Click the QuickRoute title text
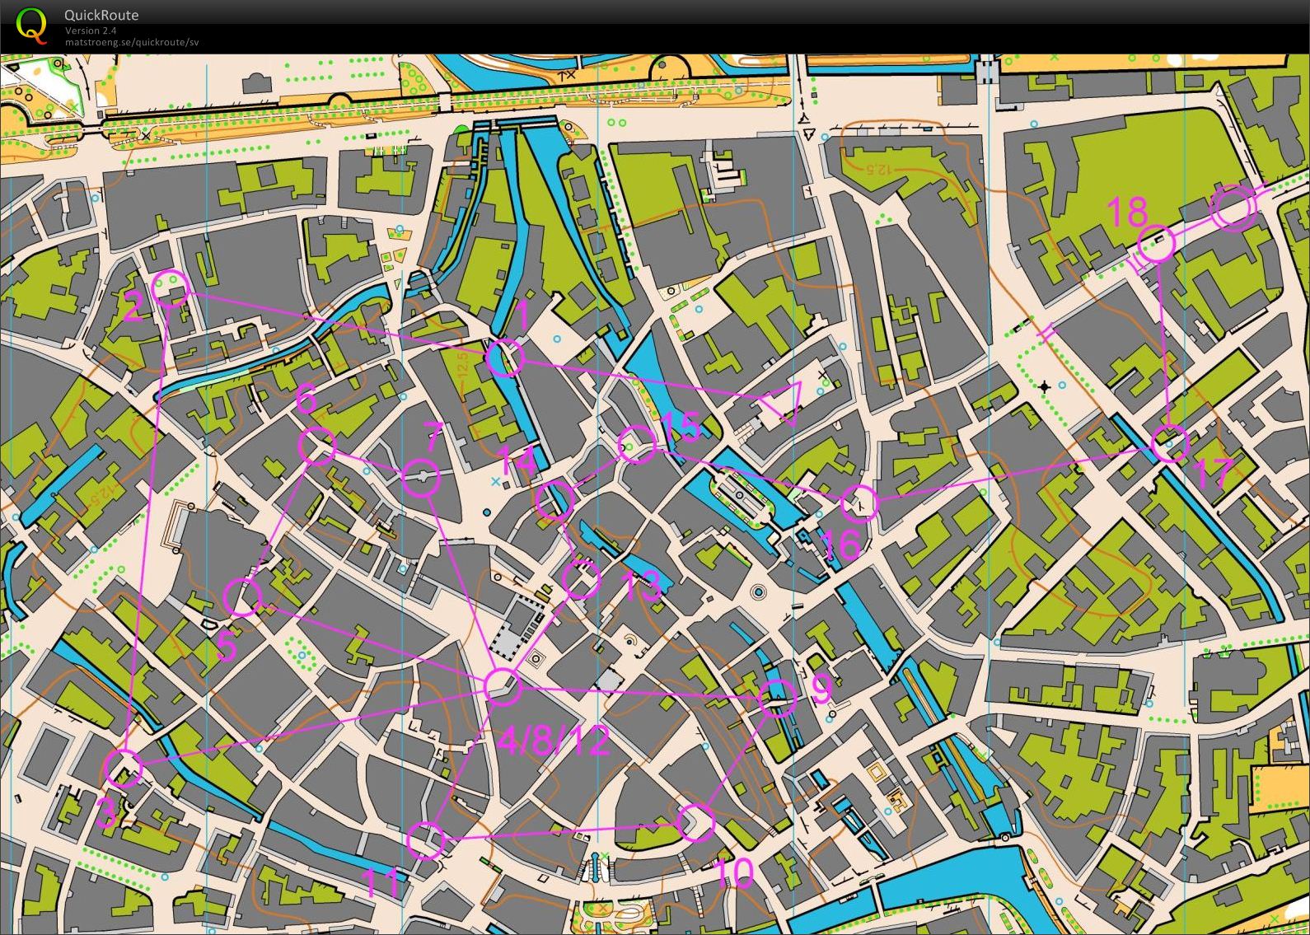Screen dimensions: 1310x935 [x=101, y=15]
